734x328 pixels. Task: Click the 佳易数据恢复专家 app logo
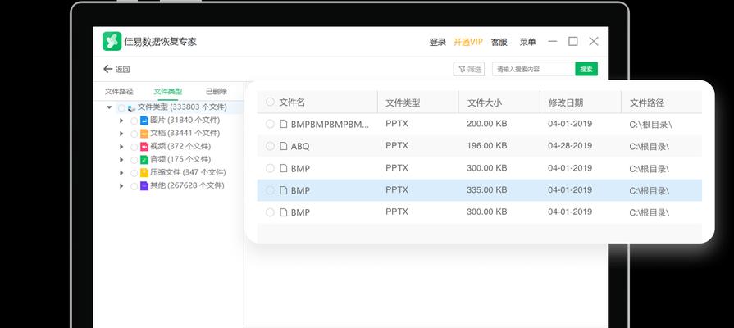pyautogui.click(x=112, y=41)
